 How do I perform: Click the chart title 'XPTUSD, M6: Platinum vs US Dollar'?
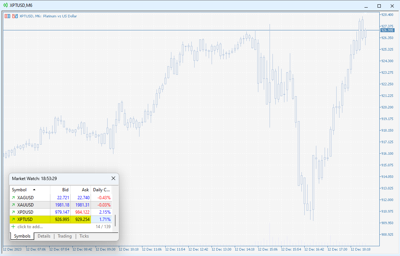(48, 16)
